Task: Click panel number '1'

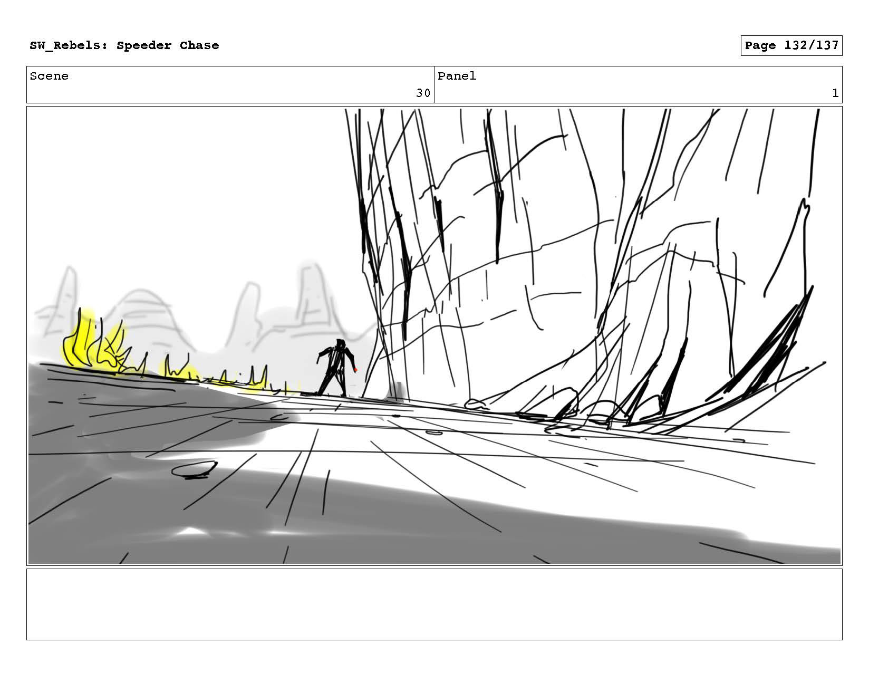Action: [835, 93]
